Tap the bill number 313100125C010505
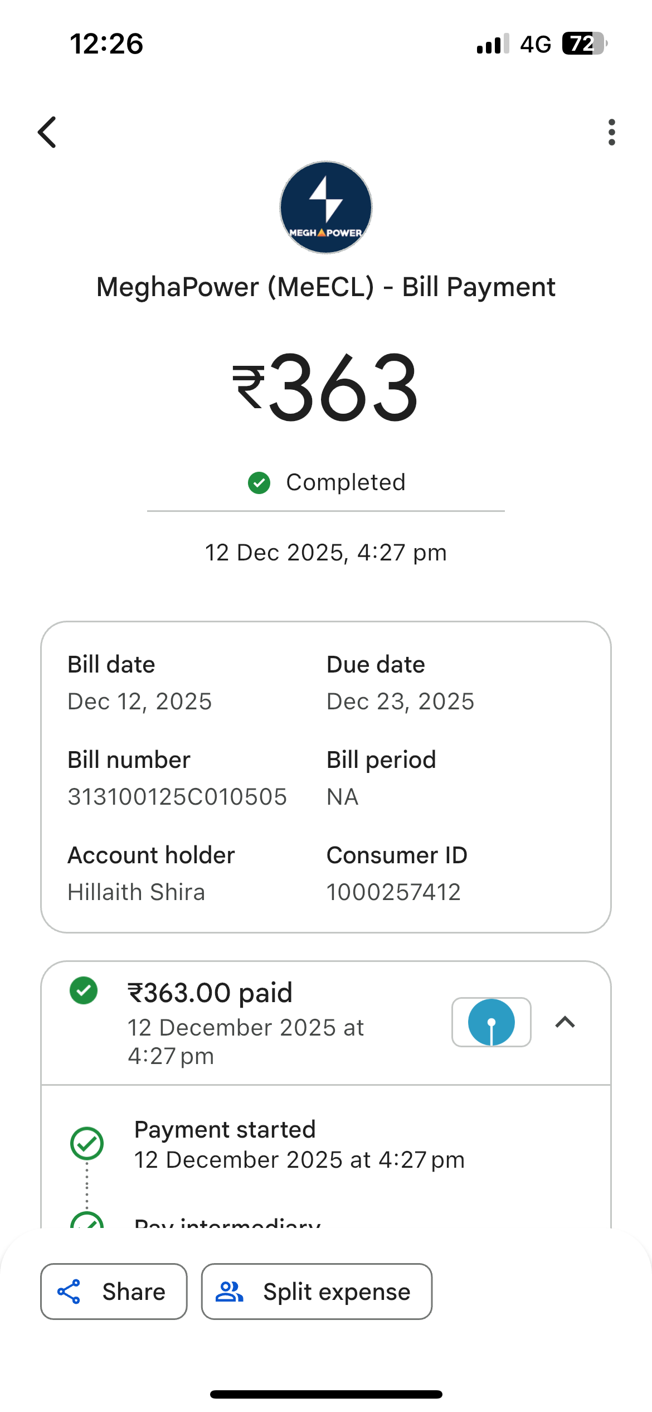652x1412 pixels. (177, 797)
